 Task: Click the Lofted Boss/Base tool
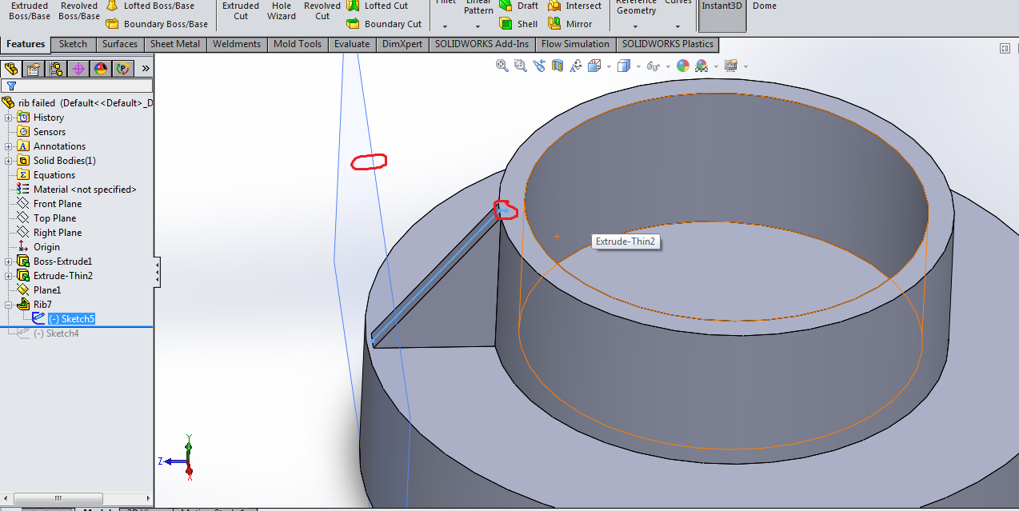(150, 6)
